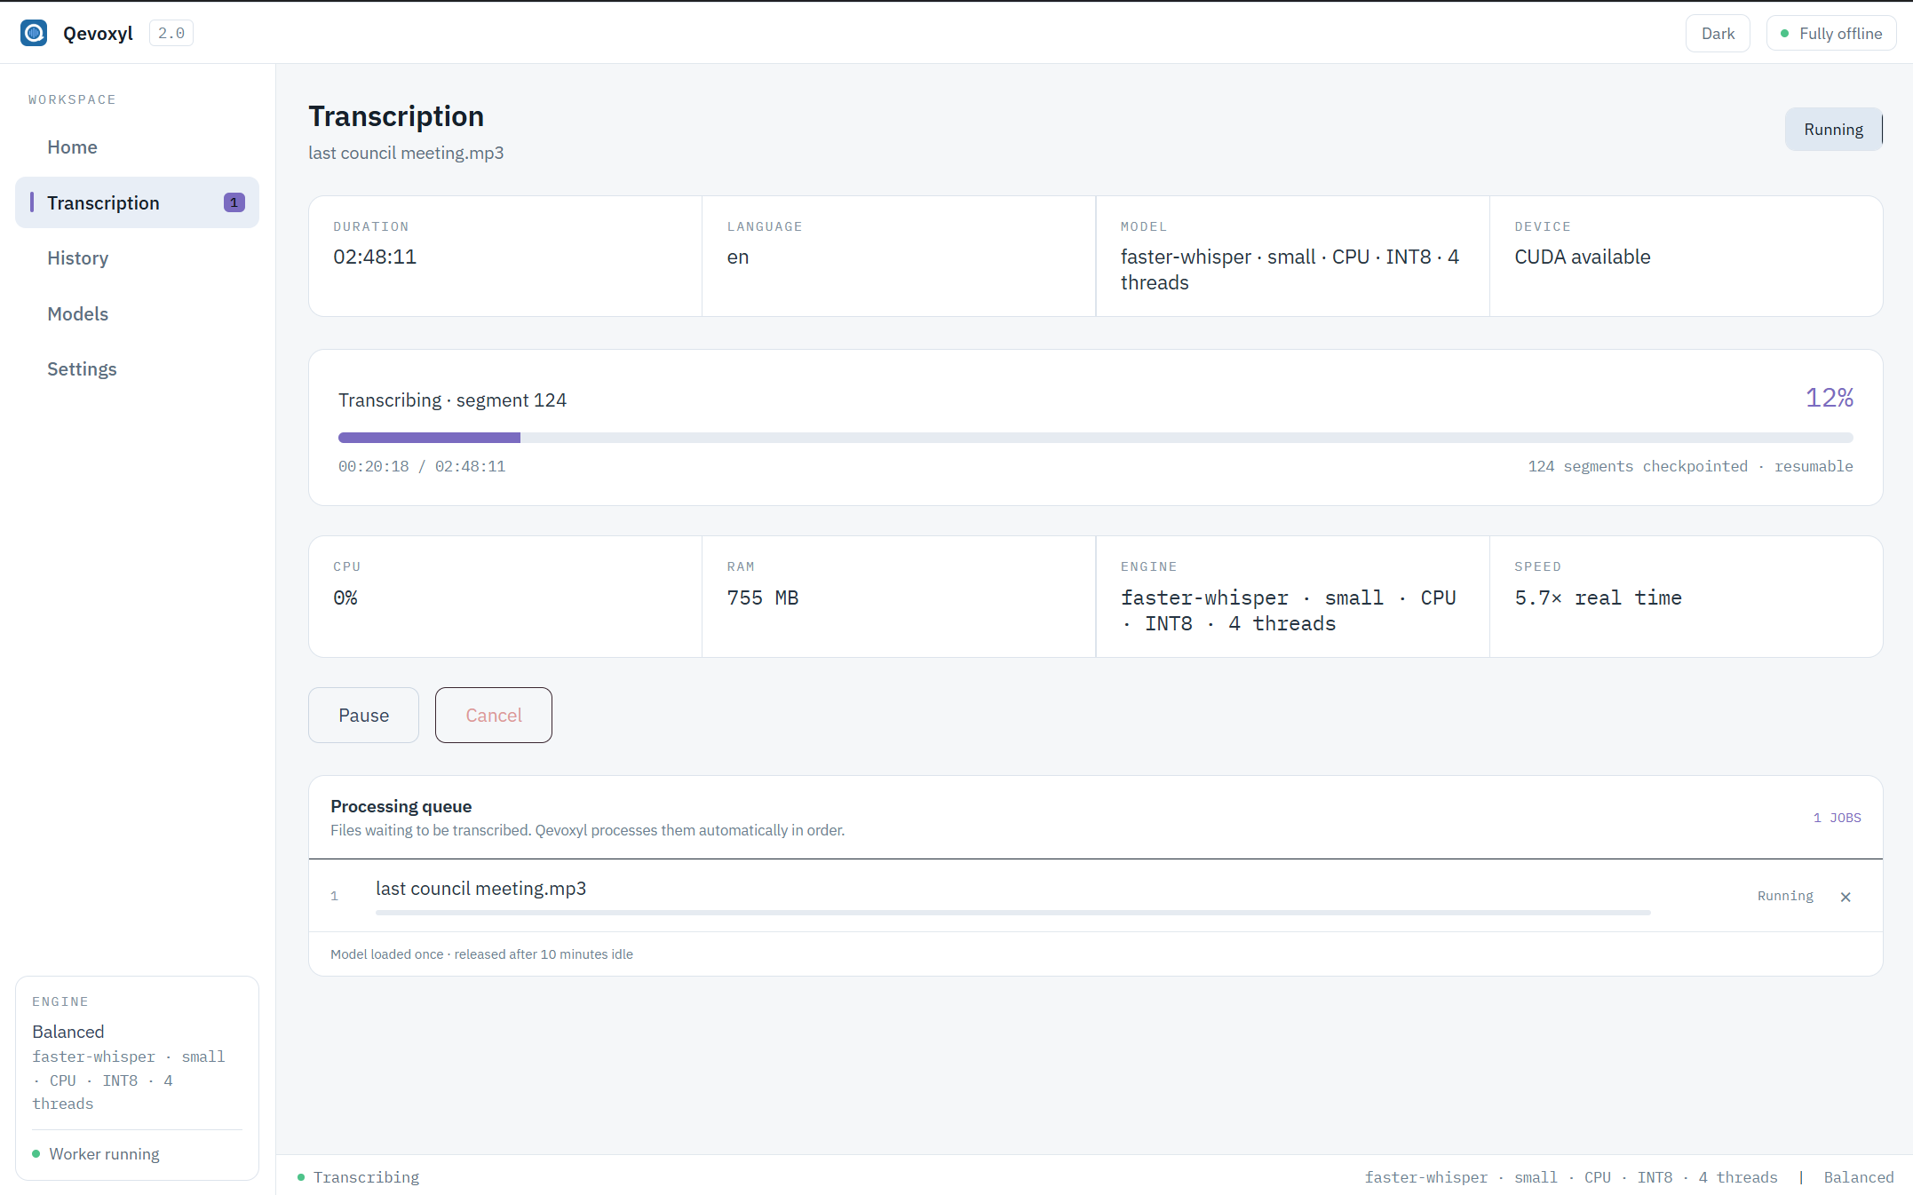Click the 1 JOBS counter
The image size is (1913, 1195).
(1837, 818)
